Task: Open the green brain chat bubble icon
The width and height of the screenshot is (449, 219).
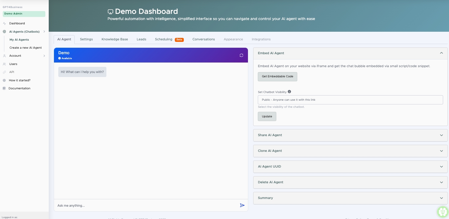Action: pyautogui.click(x=443, y=212)
